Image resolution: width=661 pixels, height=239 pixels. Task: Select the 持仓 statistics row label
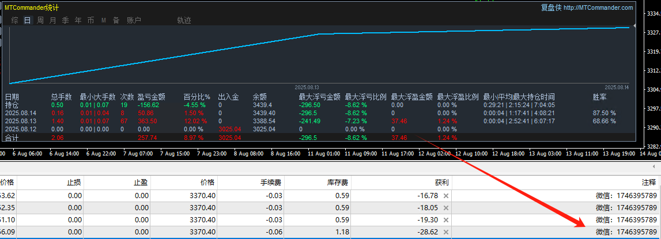12,105
